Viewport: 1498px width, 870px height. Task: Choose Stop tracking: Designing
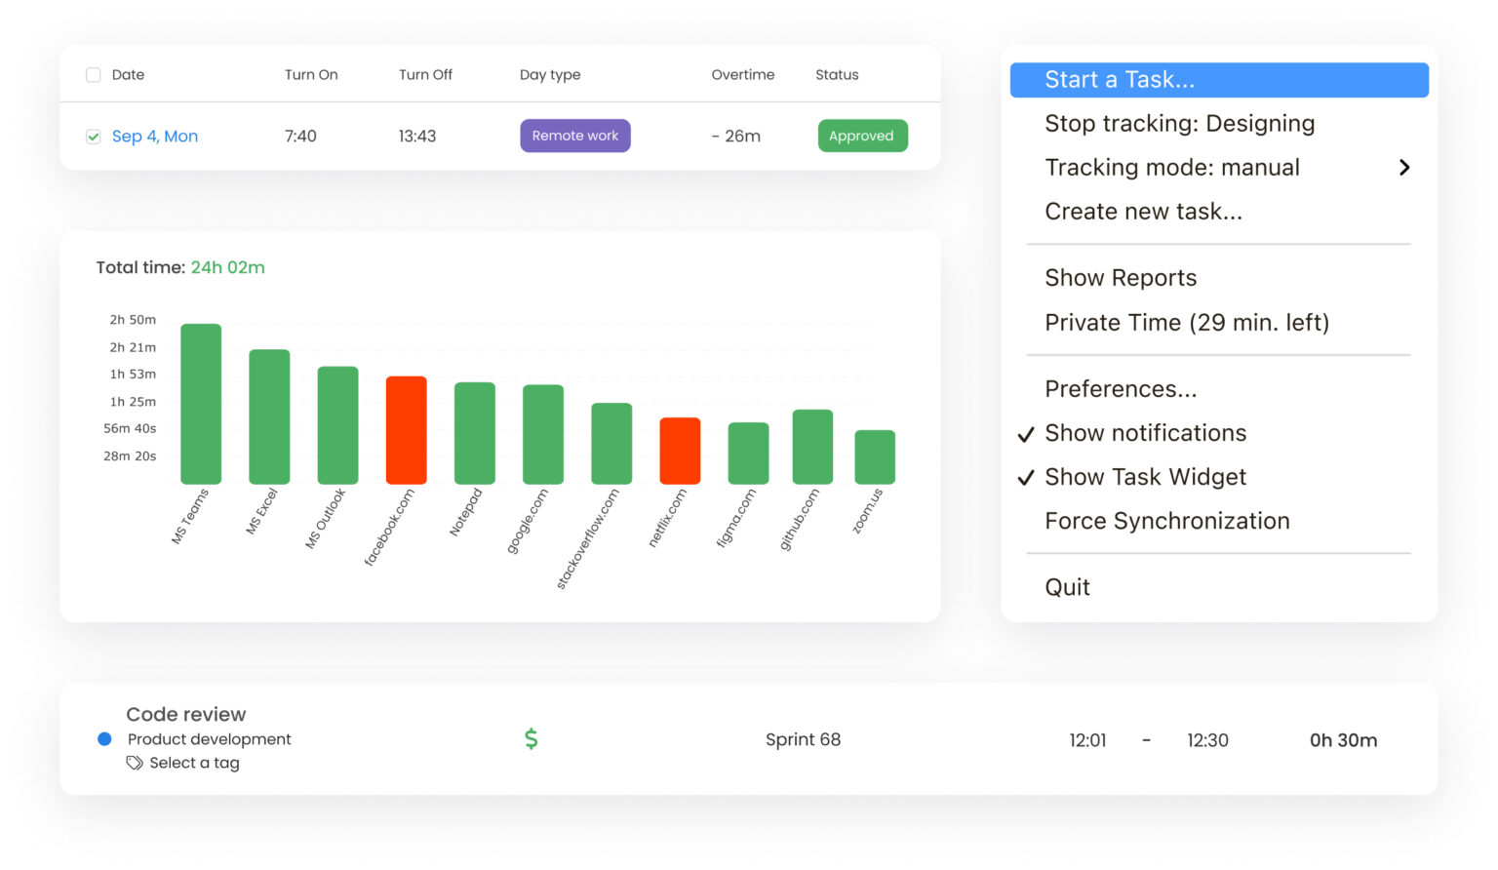tap(1180, 123)
